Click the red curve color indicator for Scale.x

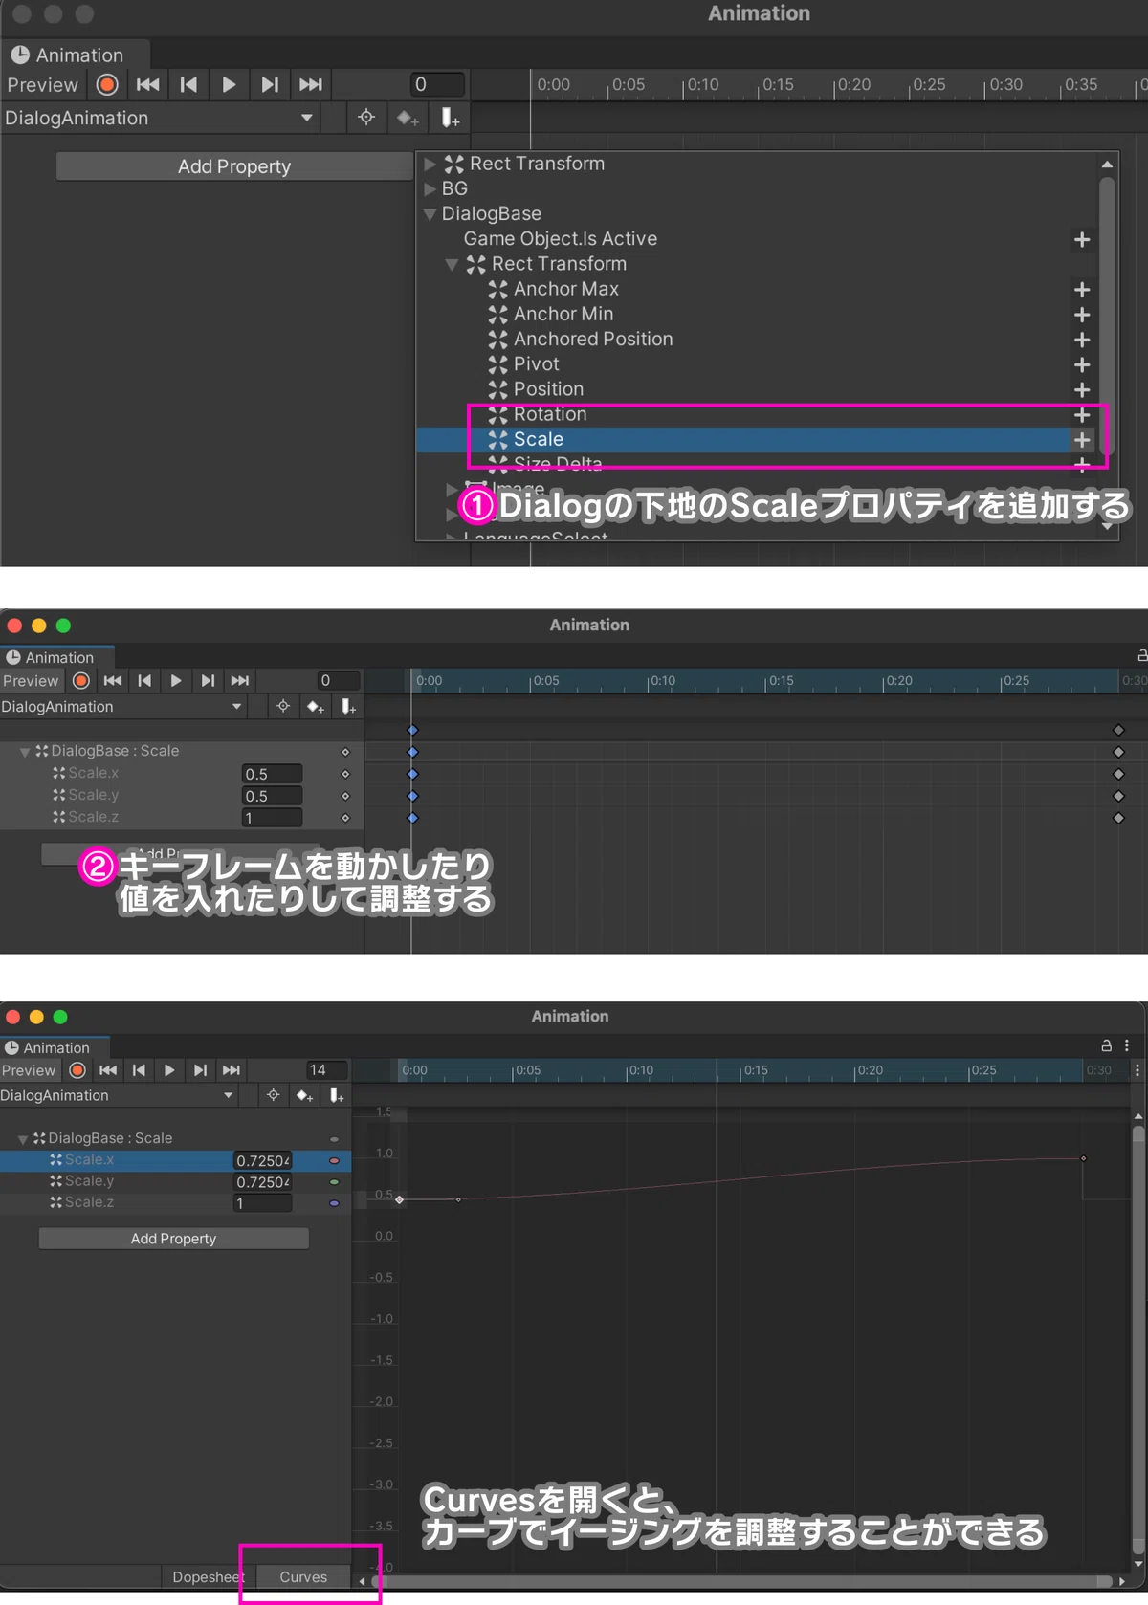334,1160
